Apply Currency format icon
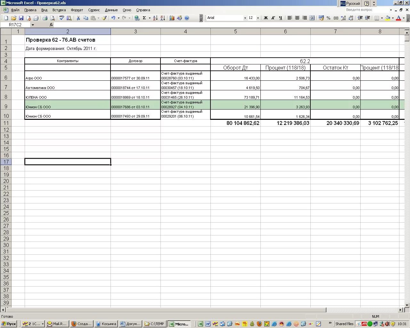 point(321,18)
